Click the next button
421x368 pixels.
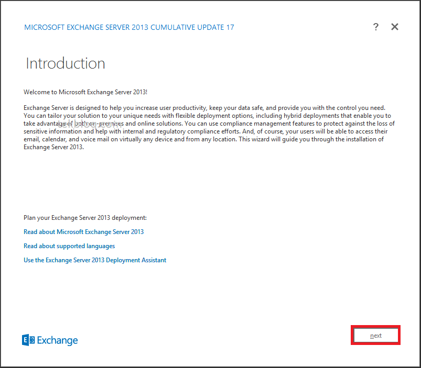pos(375,336)
